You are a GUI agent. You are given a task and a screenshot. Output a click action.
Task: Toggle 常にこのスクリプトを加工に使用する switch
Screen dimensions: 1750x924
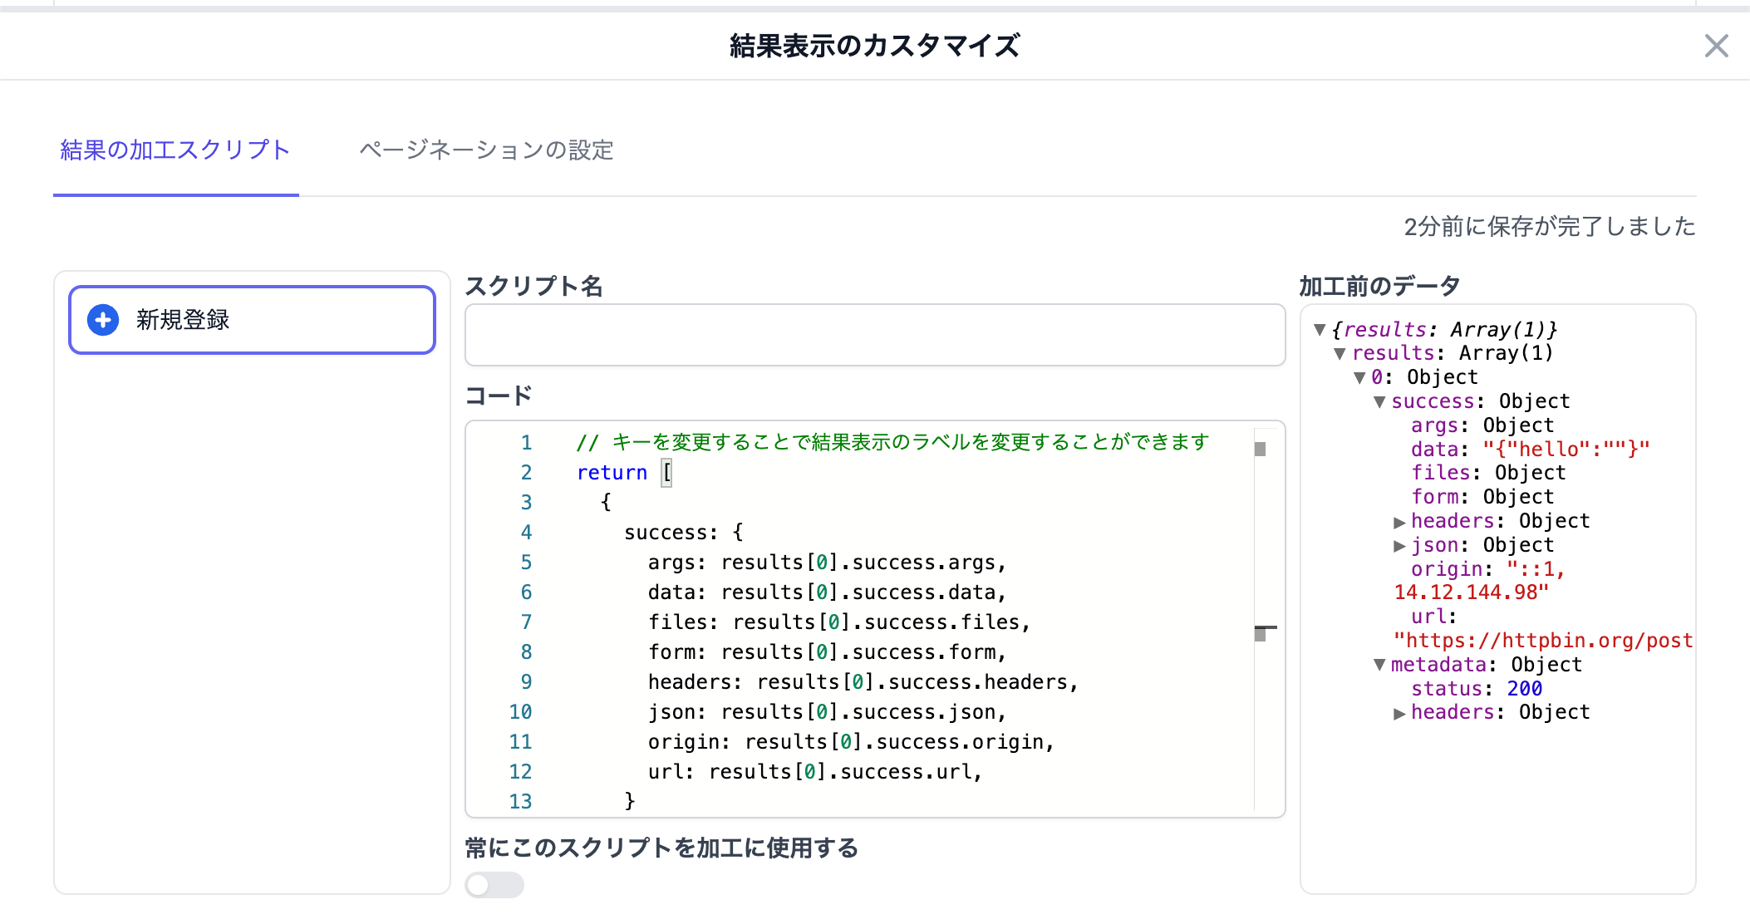tap(494, 885)
